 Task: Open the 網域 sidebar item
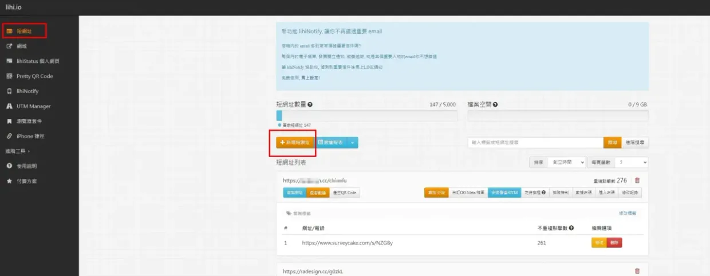[21, 46]
